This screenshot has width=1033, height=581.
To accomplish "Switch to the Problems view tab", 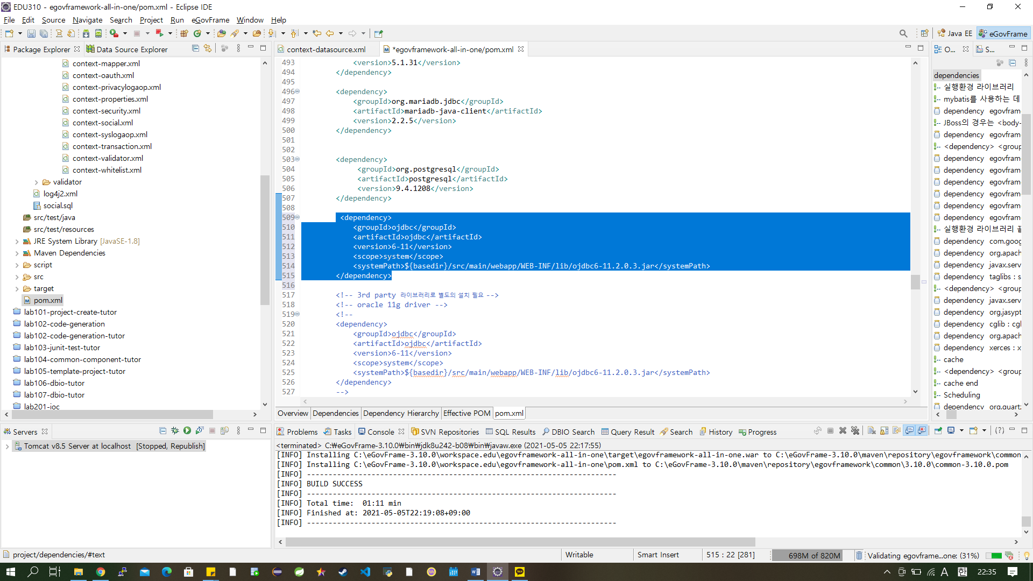I will [x=297, y=432].
